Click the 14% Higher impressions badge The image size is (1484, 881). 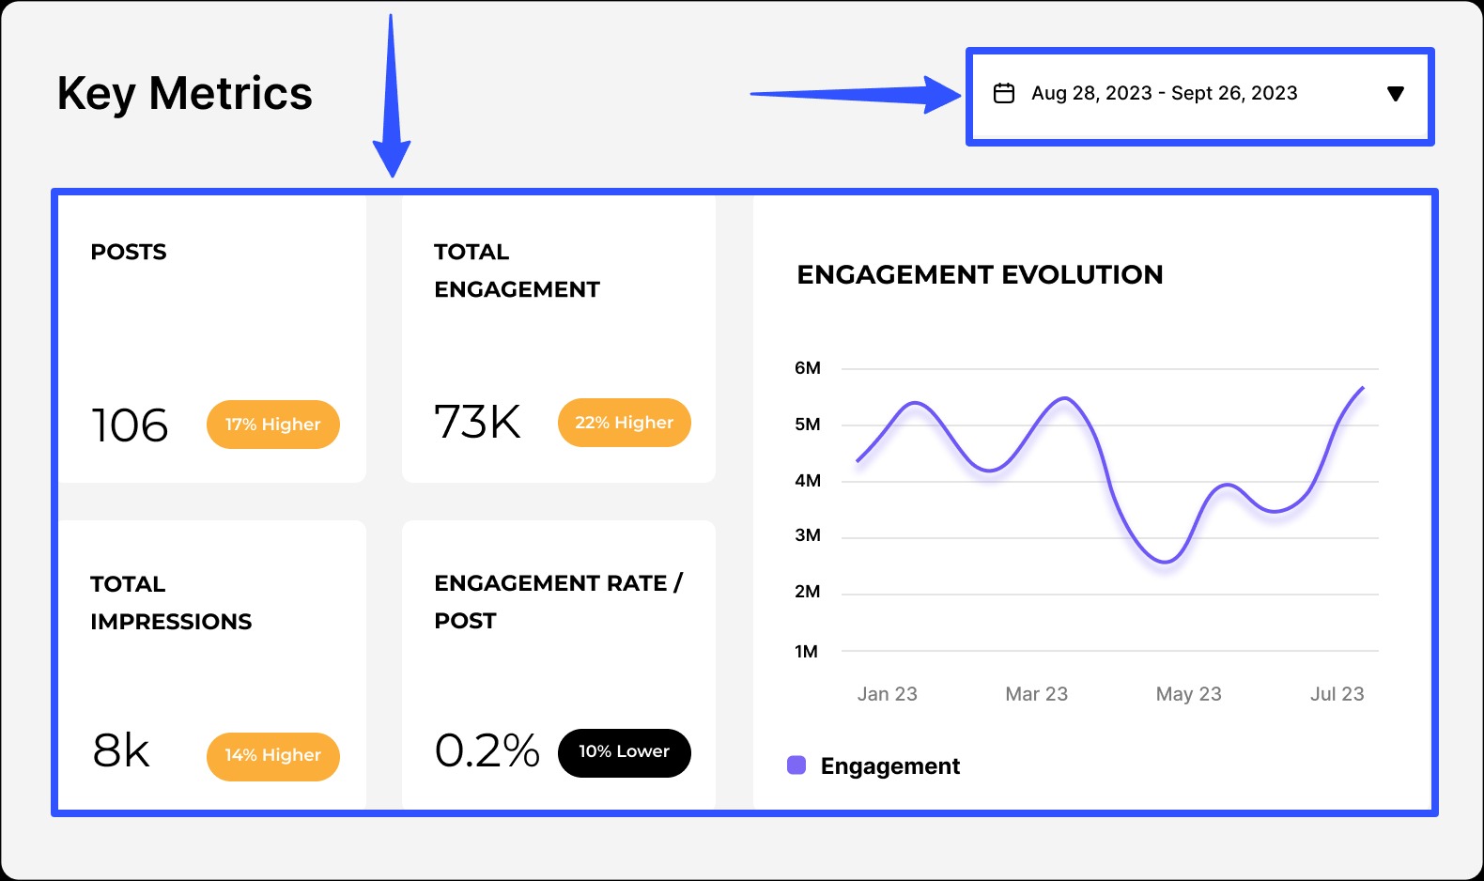click(x=272, y=756)
